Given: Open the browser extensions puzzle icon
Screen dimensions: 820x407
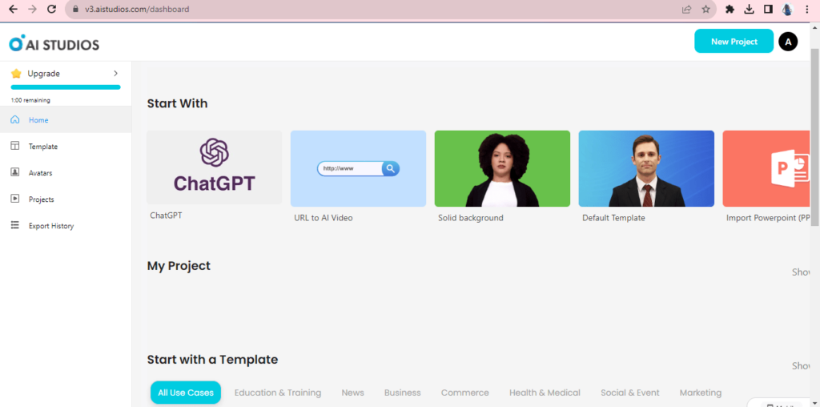Looking at the screenshot, I should [x=730, y=10].
